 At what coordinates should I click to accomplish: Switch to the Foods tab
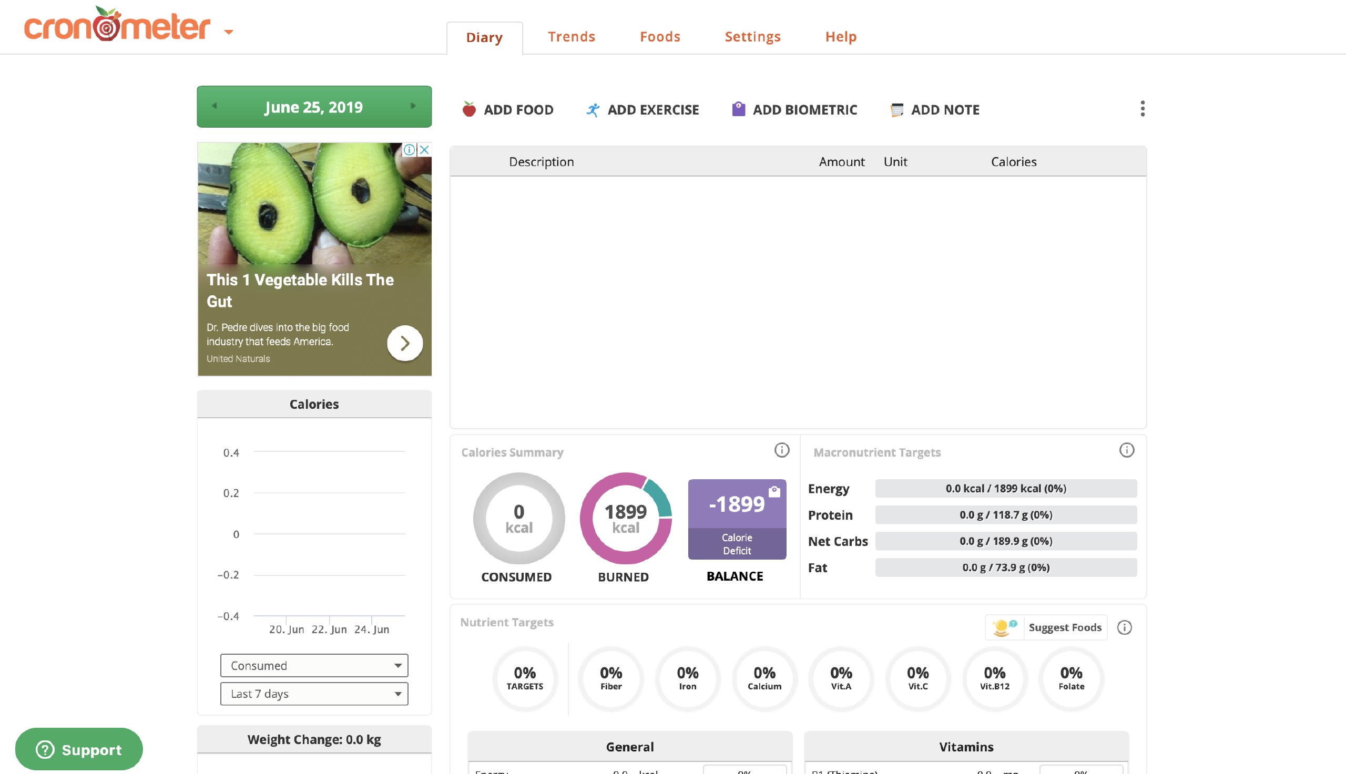tap(660, 37)
